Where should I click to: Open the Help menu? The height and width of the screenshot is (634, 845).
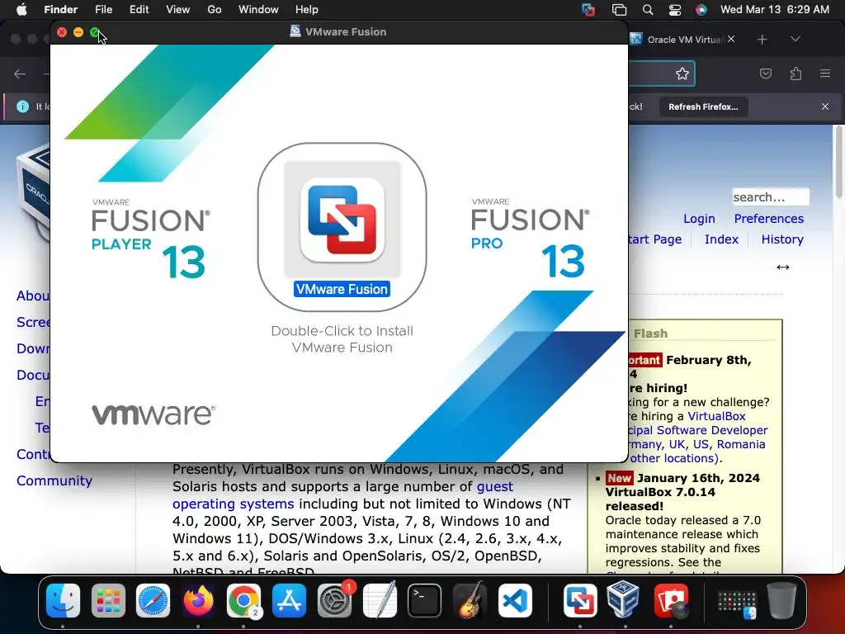[307, 9]
